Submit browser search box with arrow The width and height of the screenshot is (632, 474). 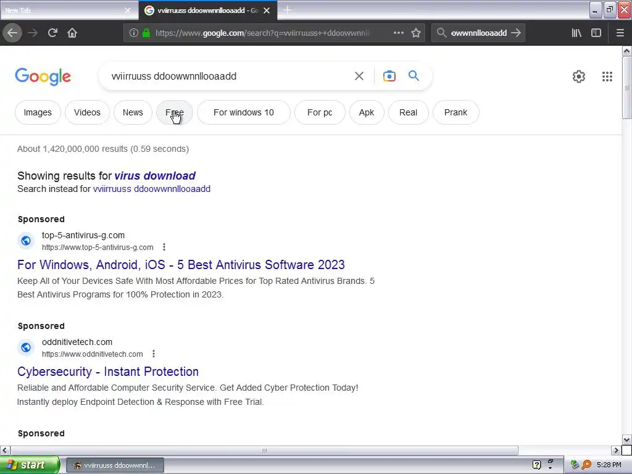click(x=516, y=33)
